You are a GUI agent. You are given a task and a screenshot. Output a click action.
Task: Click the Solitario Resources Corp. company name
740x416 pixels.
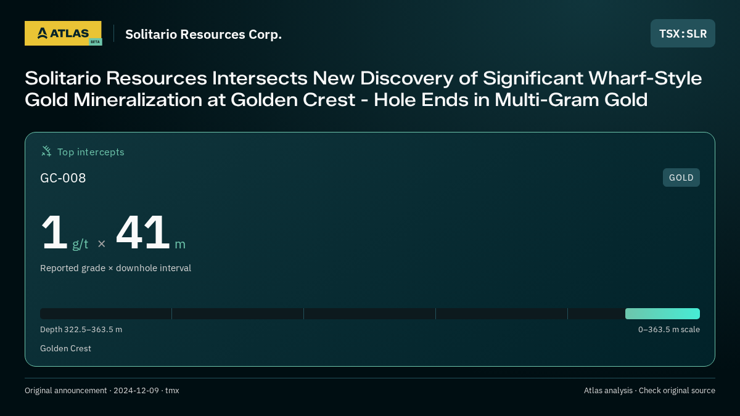pos(203,35)
